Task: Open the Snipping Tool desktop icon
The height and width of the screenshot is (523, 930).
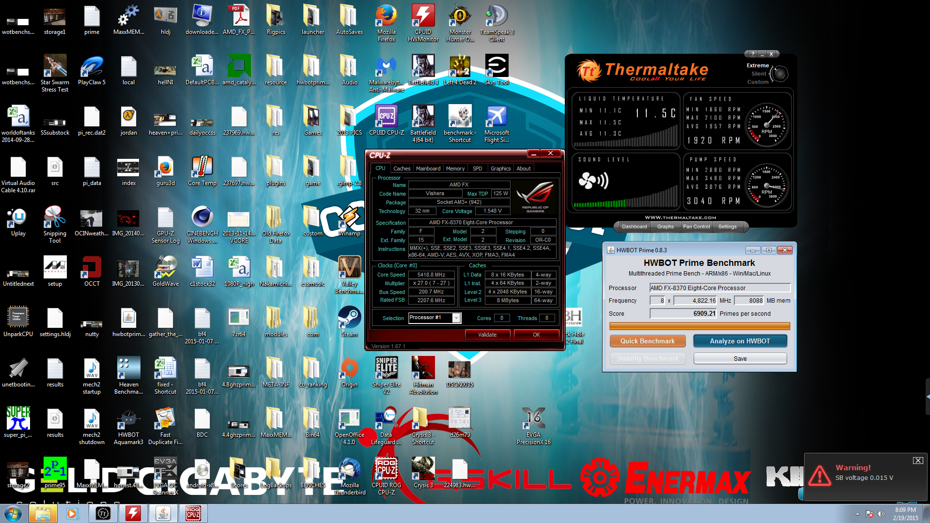Action: (x=55, y=224)
